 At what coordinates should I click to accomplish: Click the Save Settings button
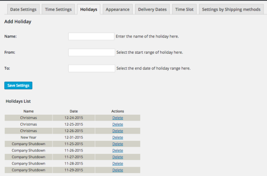tap(18, 85)
